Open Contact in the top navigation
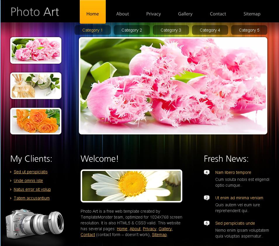This screenshot has height=246, width=279. [x=218, y=14]
